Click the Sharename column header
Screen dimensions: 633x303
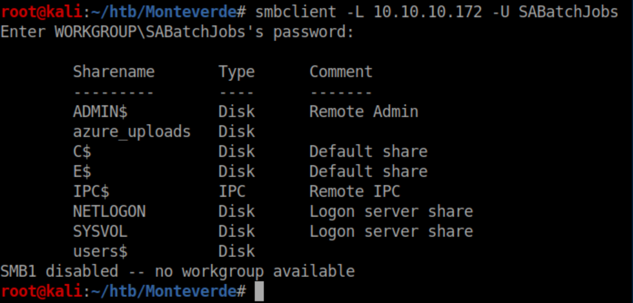tap(113, 72)
